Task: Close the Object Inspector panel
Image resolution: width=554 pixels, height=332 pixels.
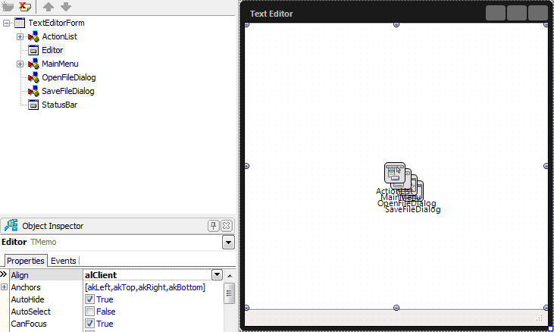Action: coord(227,226)
